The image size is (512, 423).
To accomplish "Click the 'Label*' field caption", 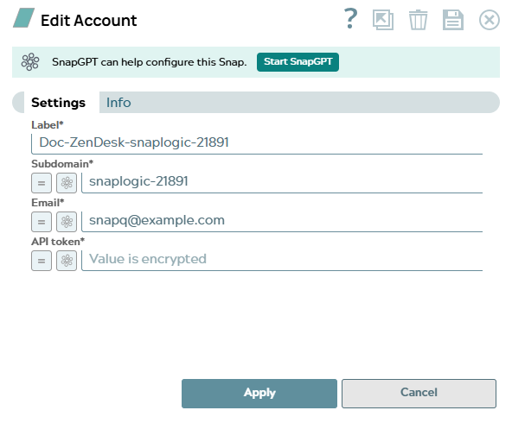I will tap(48, 125).
